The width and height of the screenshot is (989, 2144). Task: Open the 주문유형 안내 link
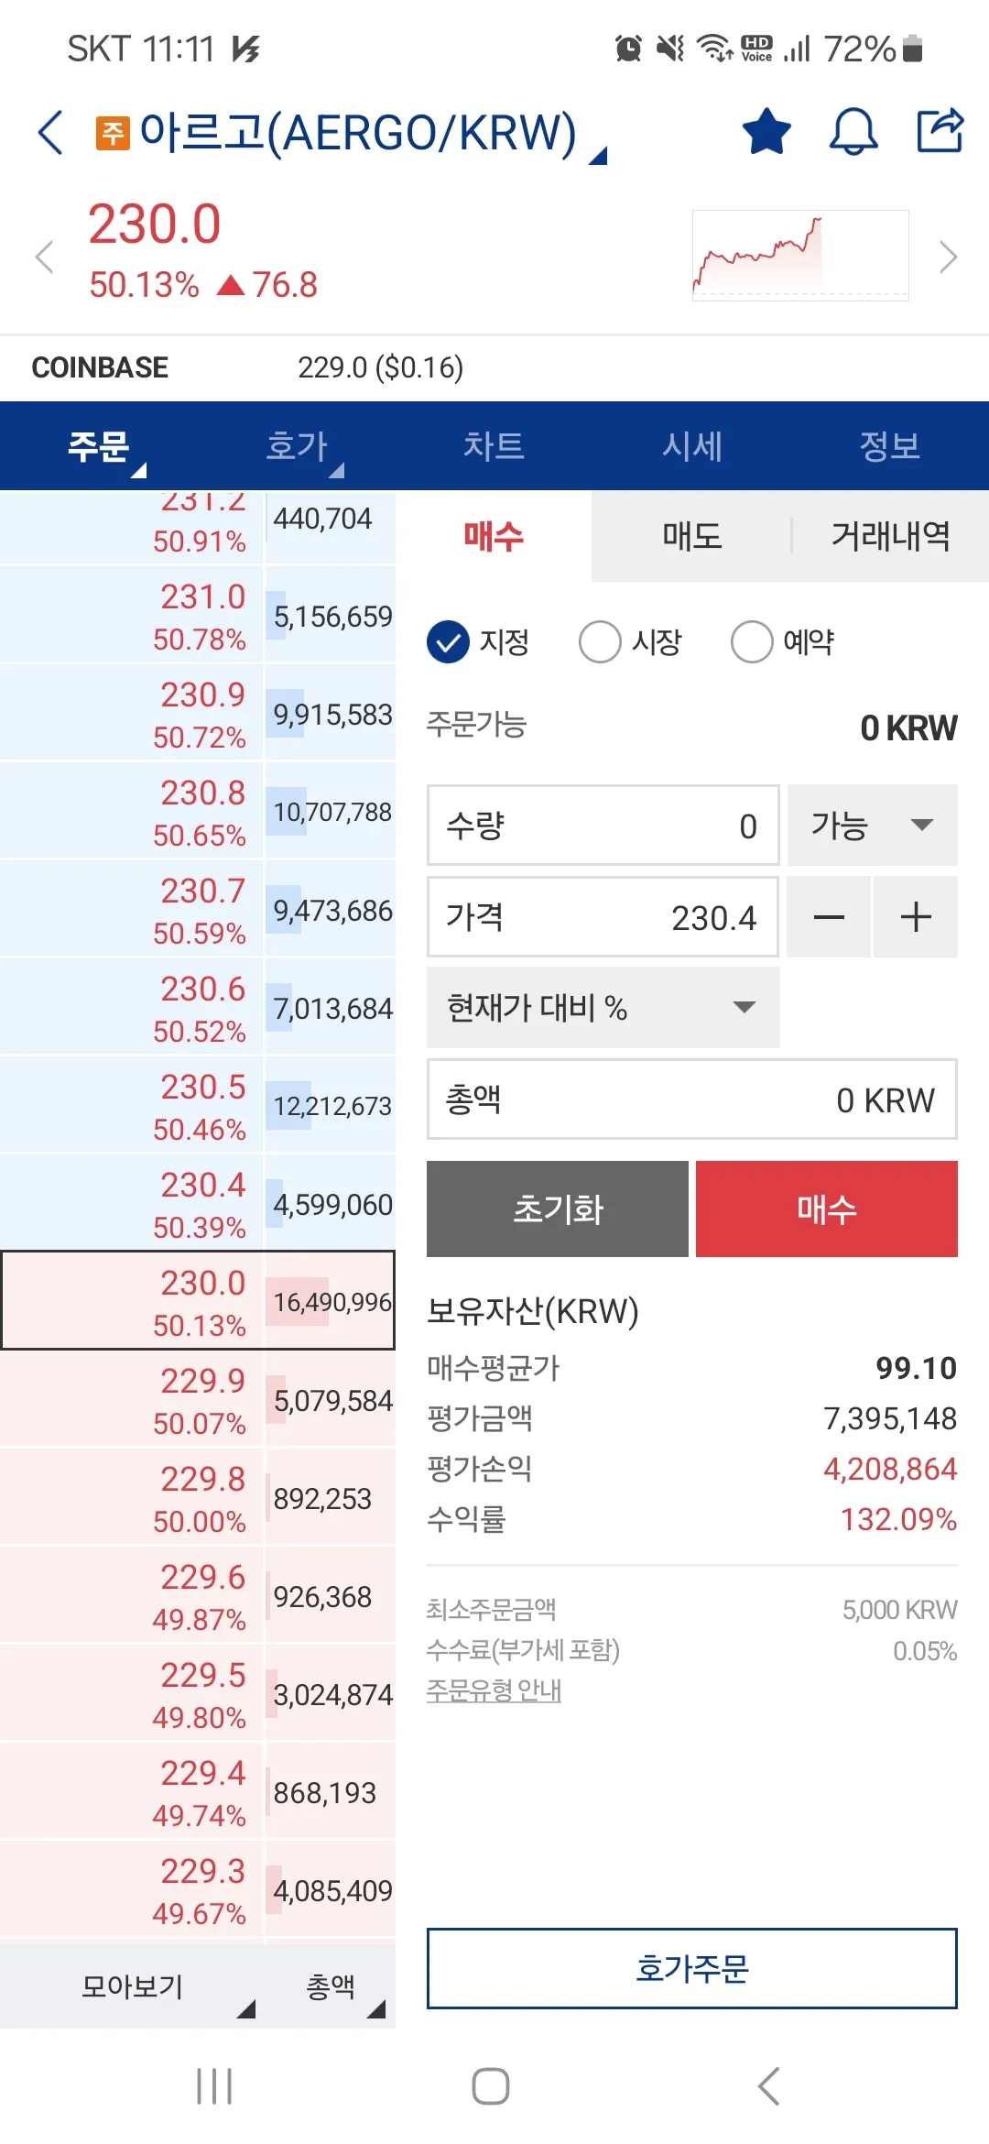[494, 1690]
